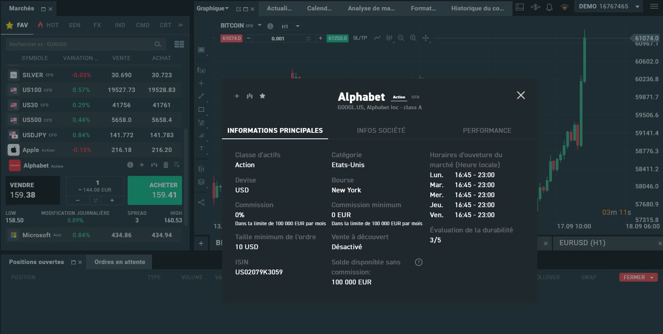Viewport: 663px width, 334px height.
Task: Decrease chart volume with minus button
Action: (x=248, y=38)
